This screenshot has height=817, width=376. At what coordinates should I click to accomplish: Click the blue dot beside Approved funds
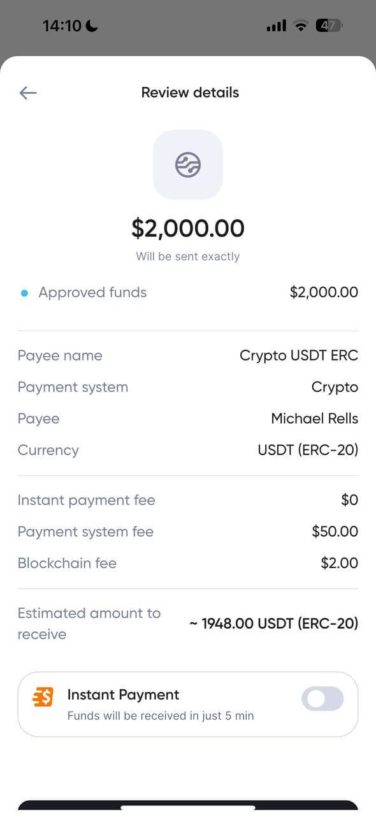click(x=24, y=292)
